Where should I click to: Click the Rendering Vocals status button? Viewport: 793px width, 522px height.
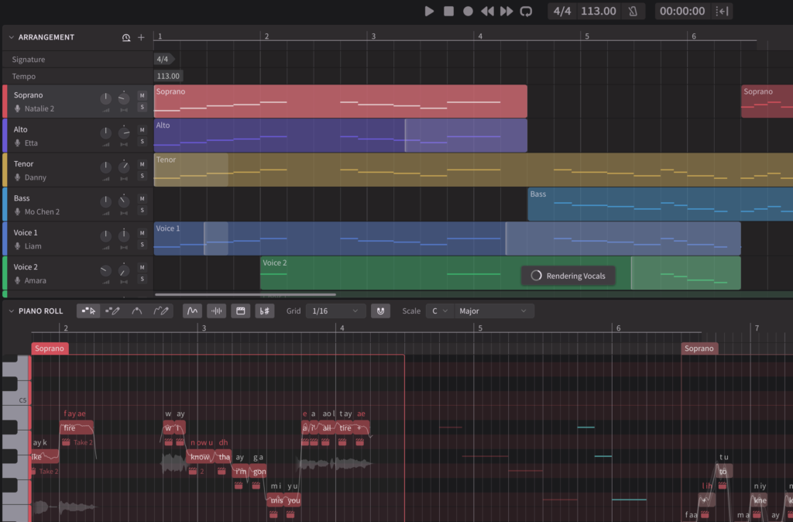click(568, 276)
